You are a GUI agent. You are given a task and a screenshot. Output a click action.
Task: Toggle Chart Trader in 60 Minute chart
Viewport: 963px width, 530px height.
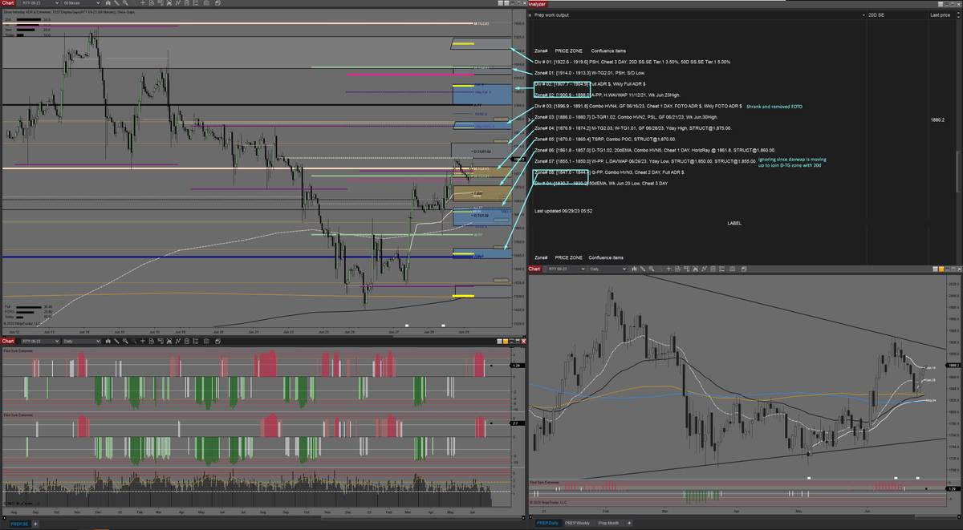point(160,5)
